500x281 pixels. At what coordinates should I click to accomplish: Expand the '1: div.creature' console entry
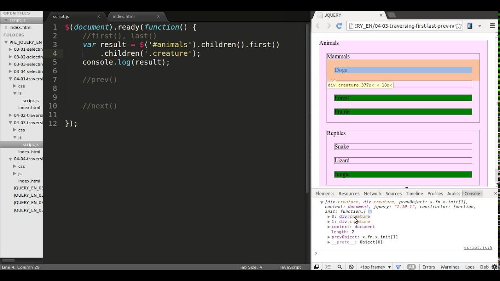(x=329, y=222)
